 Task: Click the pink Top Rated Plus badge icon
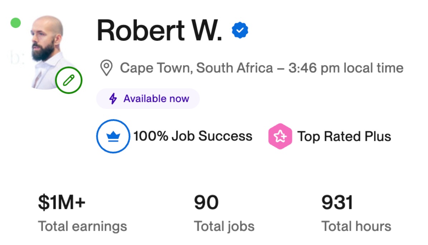point(280,136)
